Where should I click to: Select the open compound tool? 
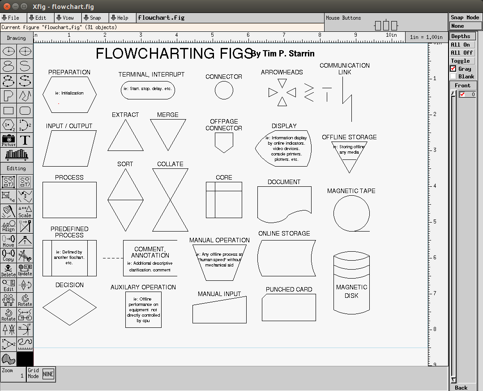(x=9, y=197)
